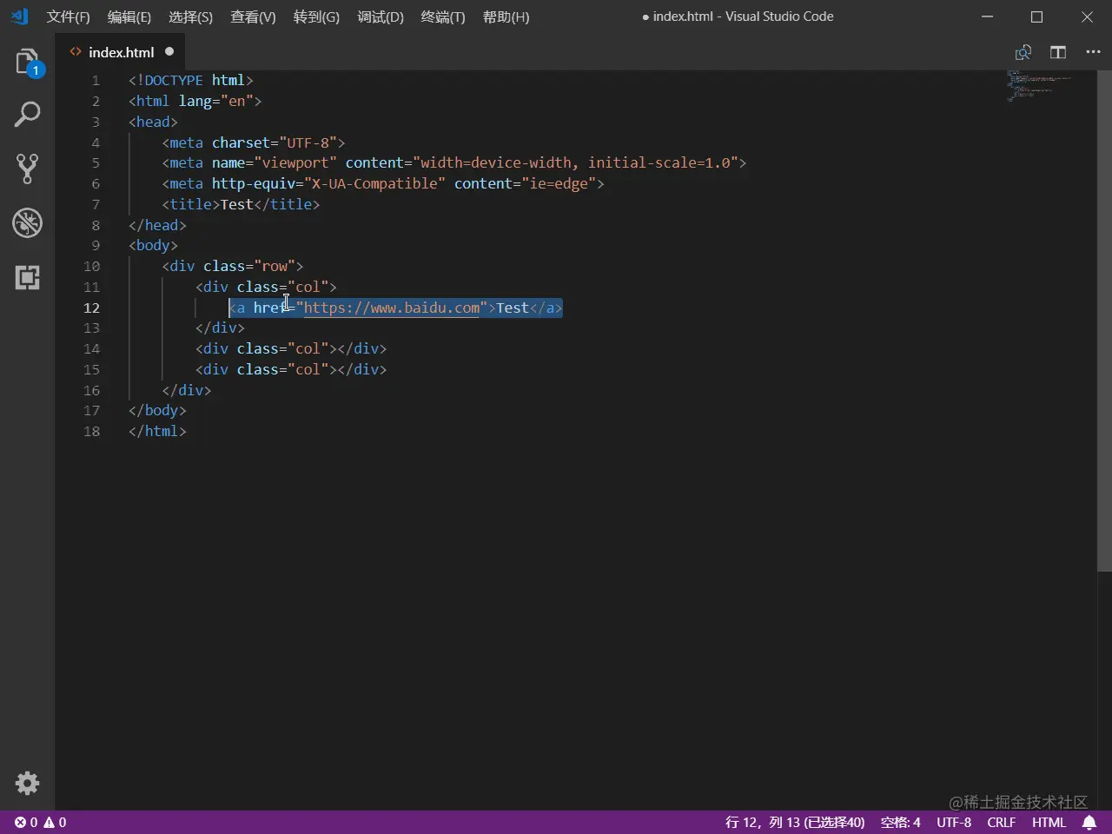The height and width of the screenshot is (834, 1112).
Task: Click the opening body tag line
Action: 153,245
